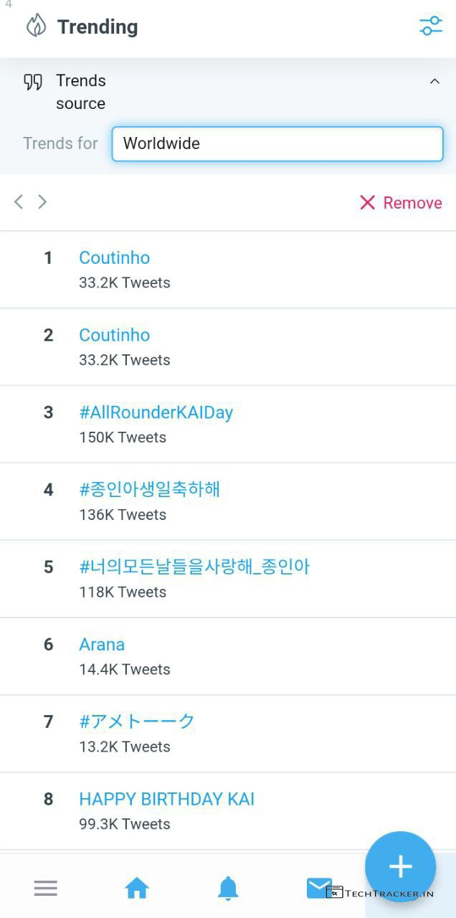Go to the Home icon

136,889
